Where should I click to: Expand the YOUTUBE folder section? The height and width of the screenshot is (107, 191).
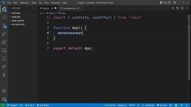23,13
